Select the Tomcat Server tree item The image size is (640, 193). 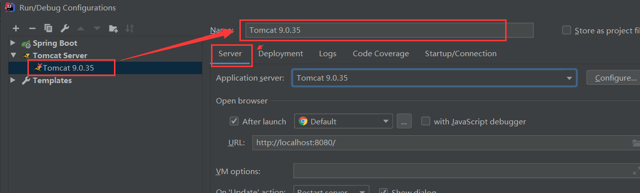pyautogui.click(x=60, y=56)
